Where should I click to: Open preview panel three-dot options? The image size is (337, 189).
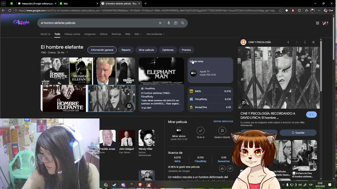[305, 42]
